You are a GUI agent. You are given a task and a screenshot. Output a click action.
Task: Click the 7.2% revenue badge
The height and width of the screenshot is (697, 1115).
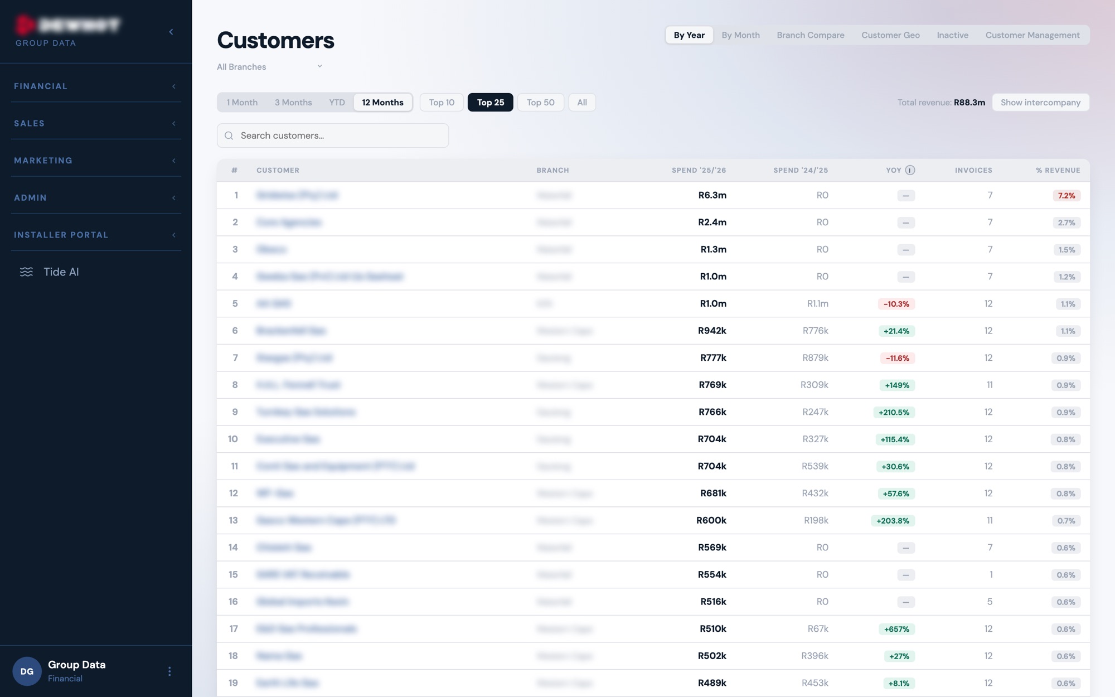(x=1066, y=196)
